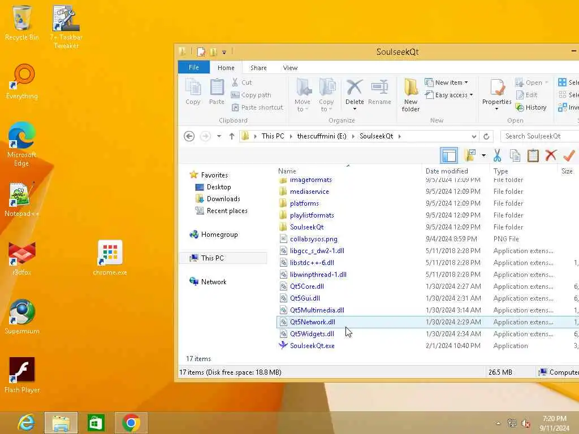This screenshot has width=579, height=434.
Task: Toggle the navigation pane layout button
Action: (x=448, y=155)
